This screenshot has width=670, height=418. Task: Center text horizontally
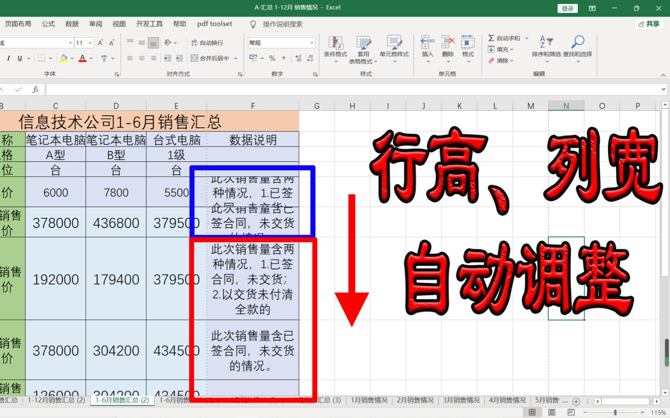pyautogui.click(x=142, y=58)
